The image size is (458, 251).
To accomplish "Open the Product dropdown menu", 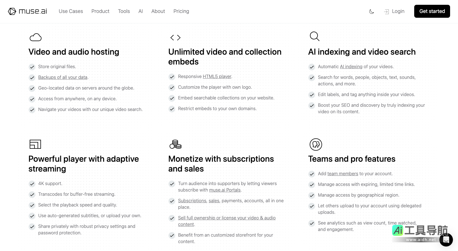I will coord(100,11).
